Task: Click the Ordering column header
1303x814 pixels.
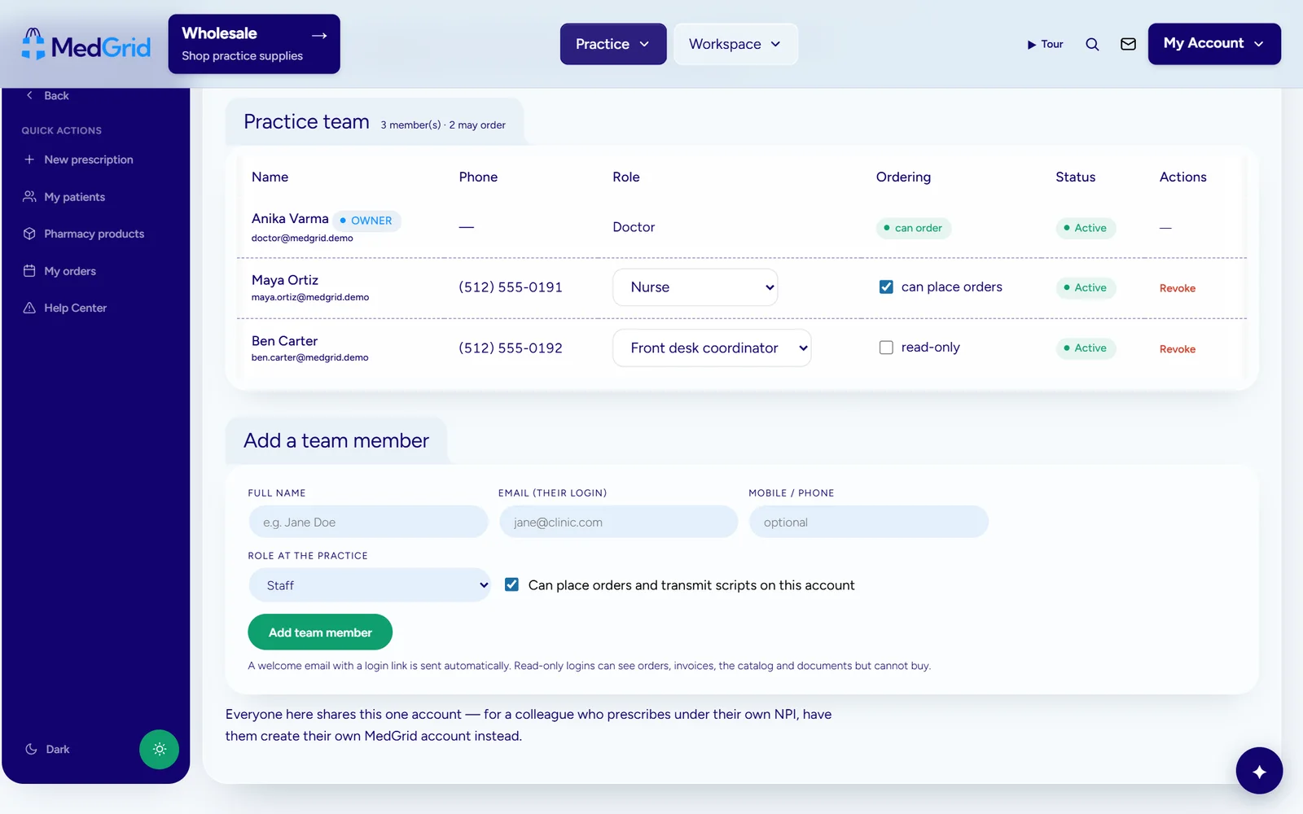Action: (x=903, y=177)
